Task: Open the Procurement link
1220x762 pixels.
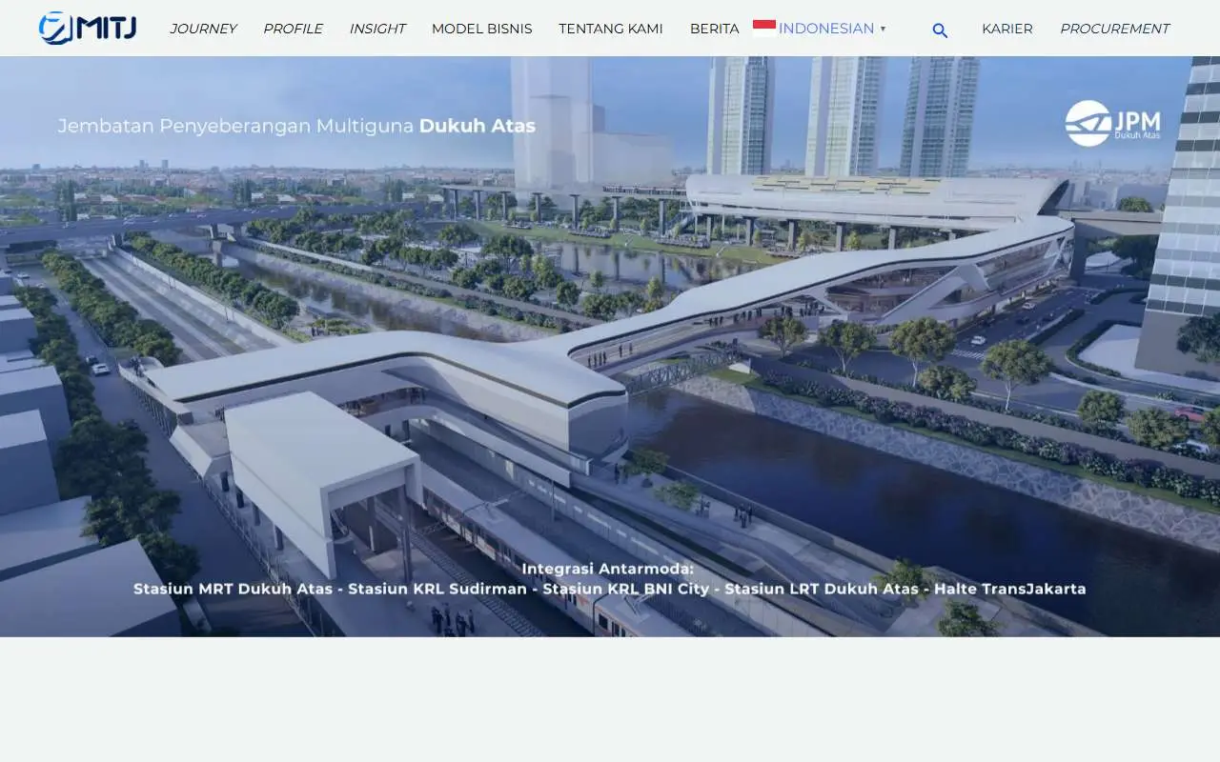Action: [x=1114, y=29]
